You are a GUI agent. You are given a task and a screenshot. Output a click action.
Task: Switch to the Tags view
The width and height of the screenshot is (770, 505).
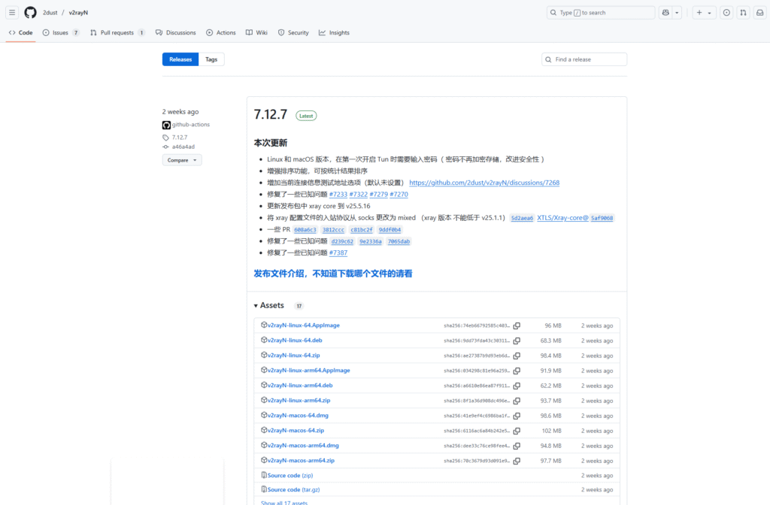[x=211, y=59]
